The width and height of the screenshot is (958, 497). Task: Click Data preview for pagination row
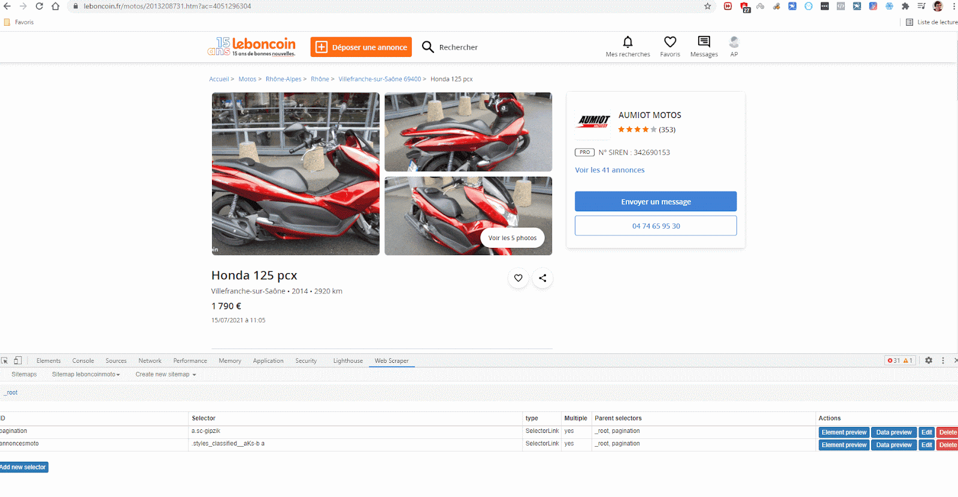894,432
